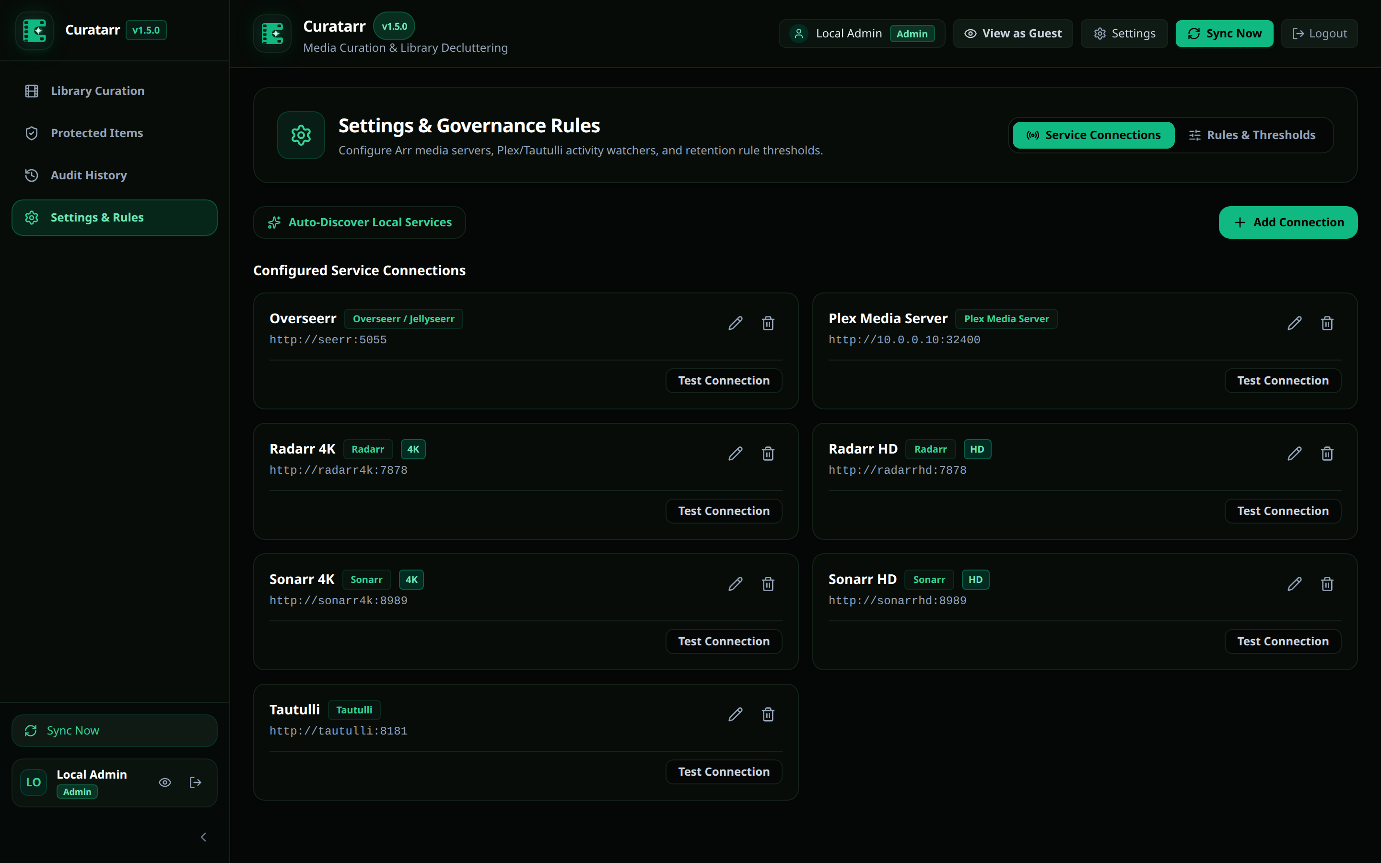Image resolution: width=1381 pixels, height=863 pixels.
Task: Edit the Sonarr 4K connection
Action: 735,584
